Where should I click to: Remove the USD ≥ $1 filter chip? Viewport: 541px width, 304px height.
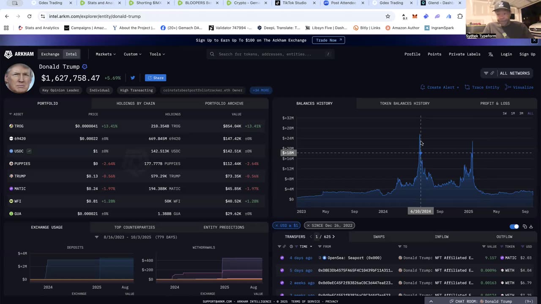(x=276, y=225)
